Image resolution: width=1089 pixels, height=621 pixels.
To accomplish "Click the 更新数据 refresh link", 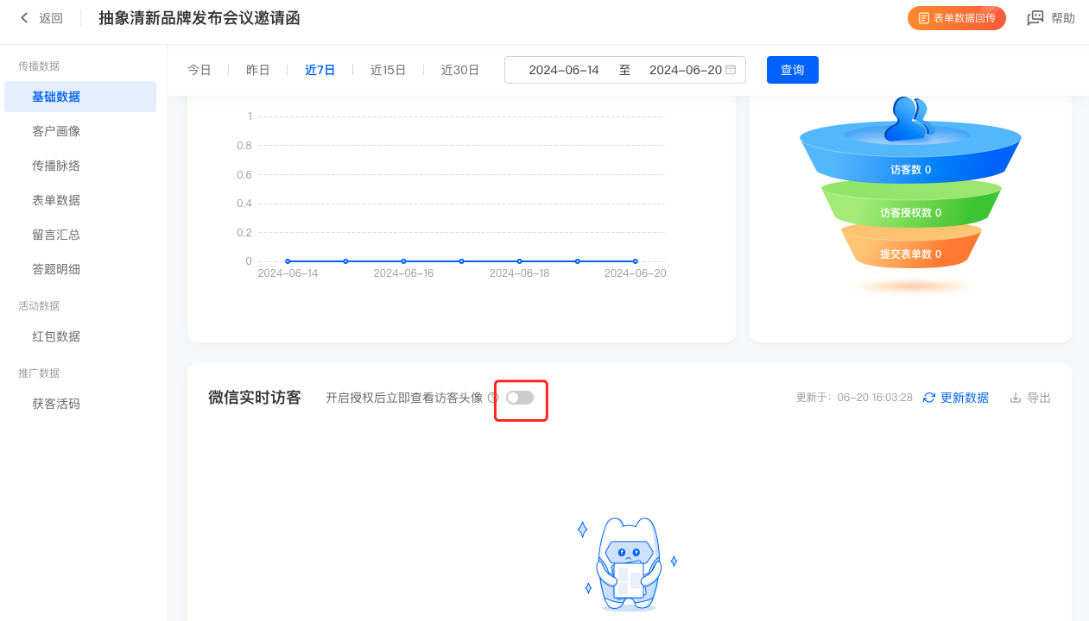I will click(x=956, y=398).
